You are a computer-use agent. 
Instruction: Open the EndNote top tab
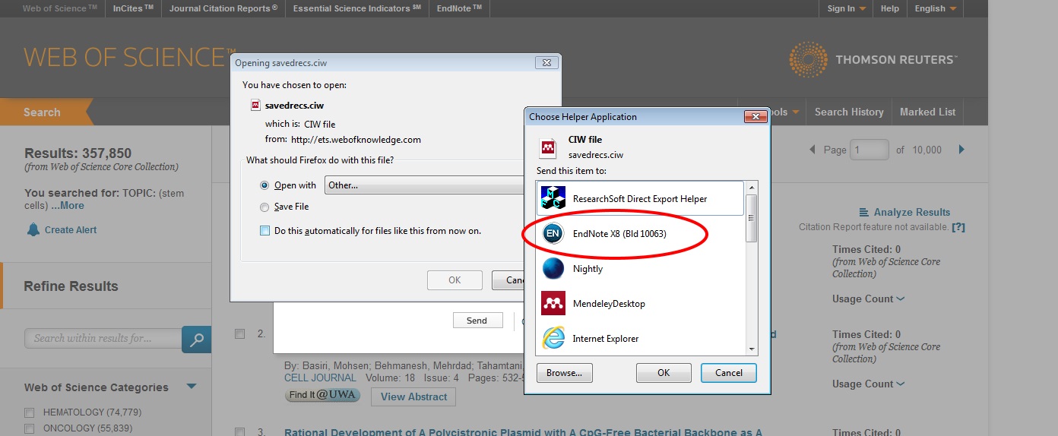(x=459, y=8)
